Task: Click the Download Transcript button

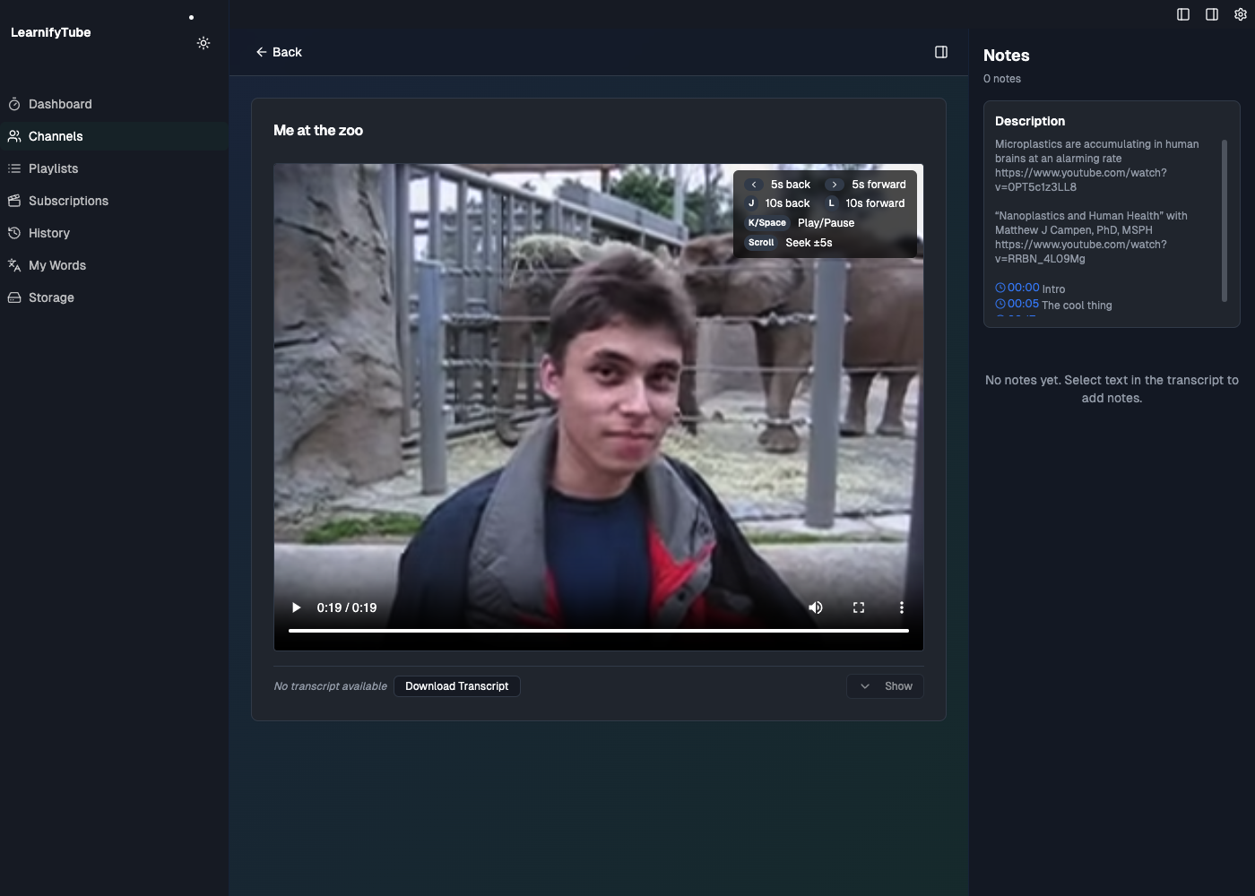Action: (457, 685)
